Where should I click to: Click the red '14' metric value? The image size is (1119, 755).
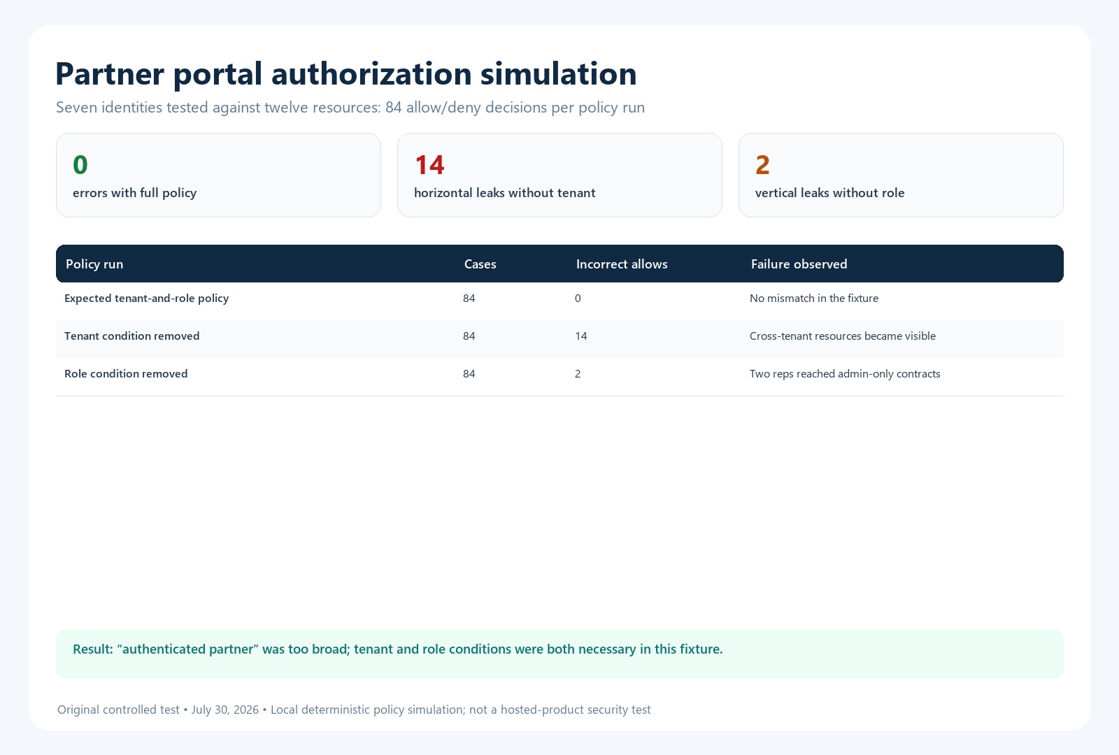(x=429, y=165)
